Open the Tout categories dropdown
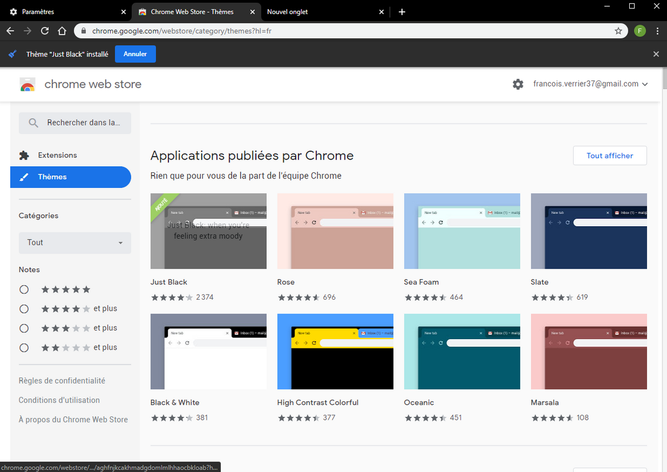 75,243
